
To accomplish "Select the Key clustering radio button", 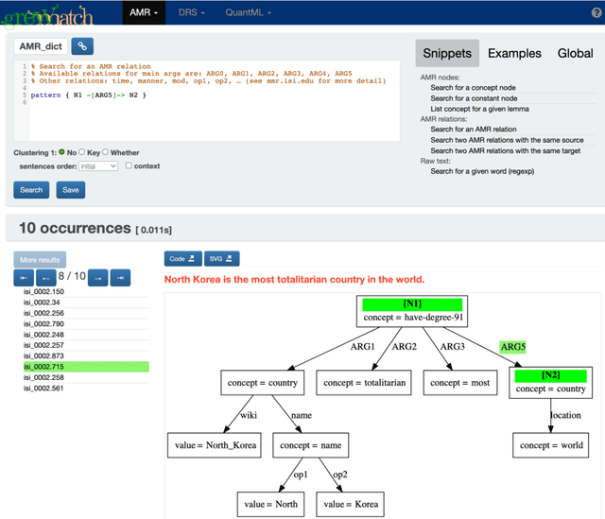I will tap(82, 151).
